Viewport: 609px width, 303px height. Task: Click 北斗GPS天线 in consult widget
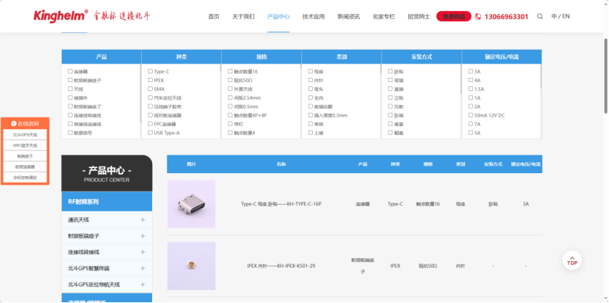[25, 134]
